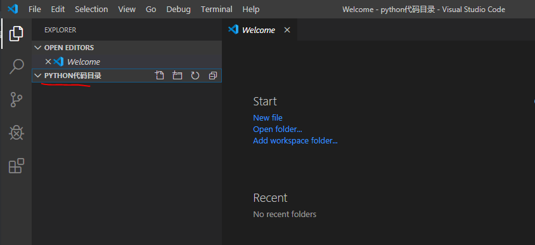This screenshot has height=245, width=535.
Task: Click the Open folder... link
Action: [278, 129]
